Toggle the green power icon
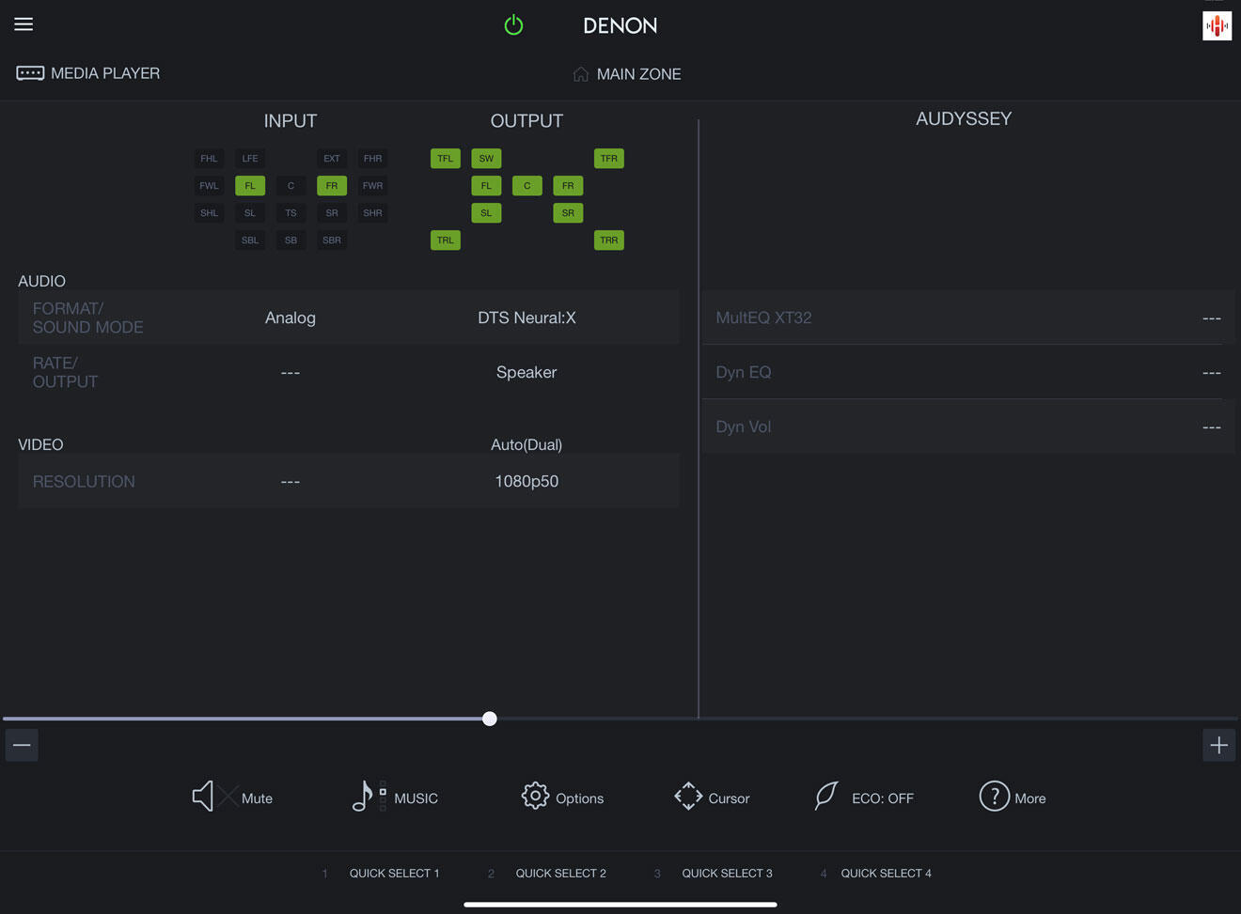 click(x=513, y=25)
